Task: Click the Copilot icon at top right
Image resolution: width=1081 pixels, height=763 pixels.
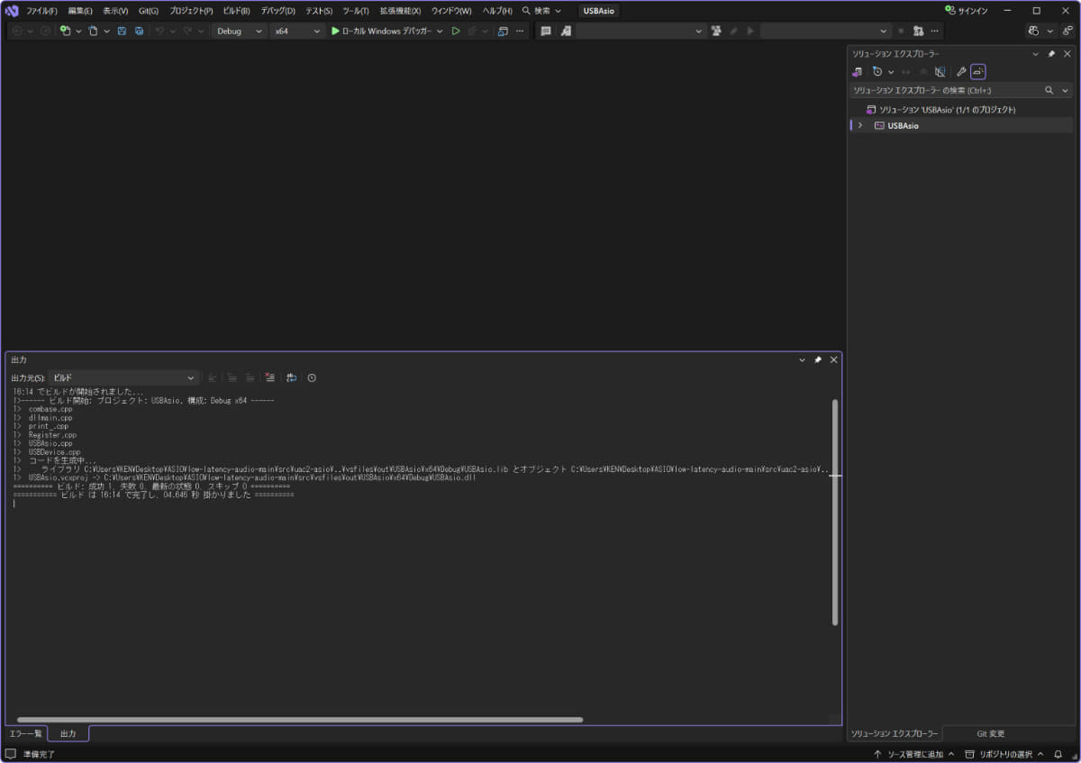Action: coord(1033,31)
